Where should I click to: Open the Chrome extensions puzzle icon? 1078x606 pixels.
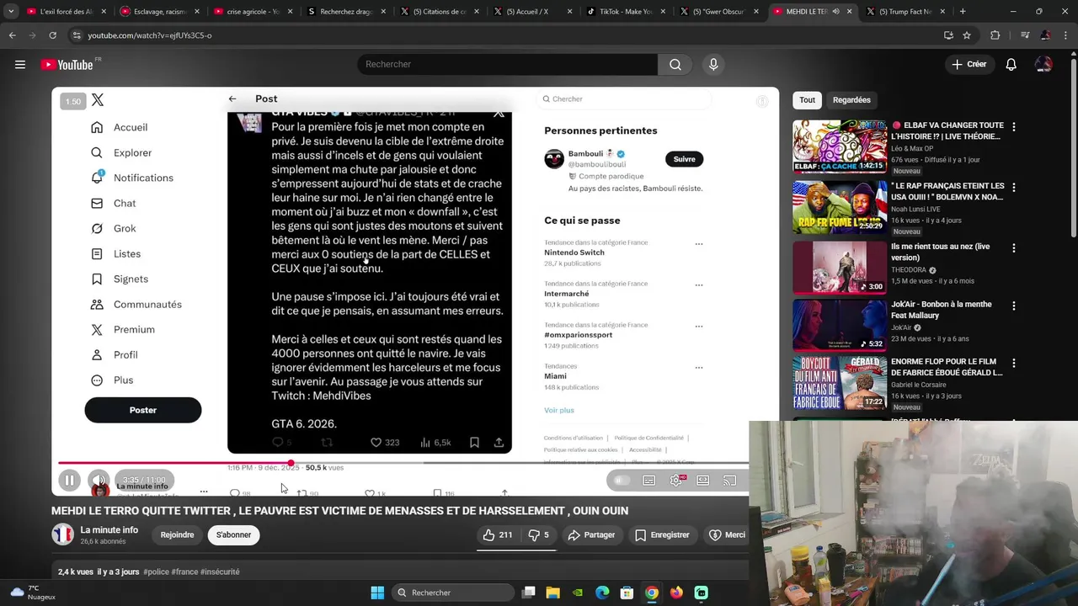pyautogui.click(x=995, y=35)
